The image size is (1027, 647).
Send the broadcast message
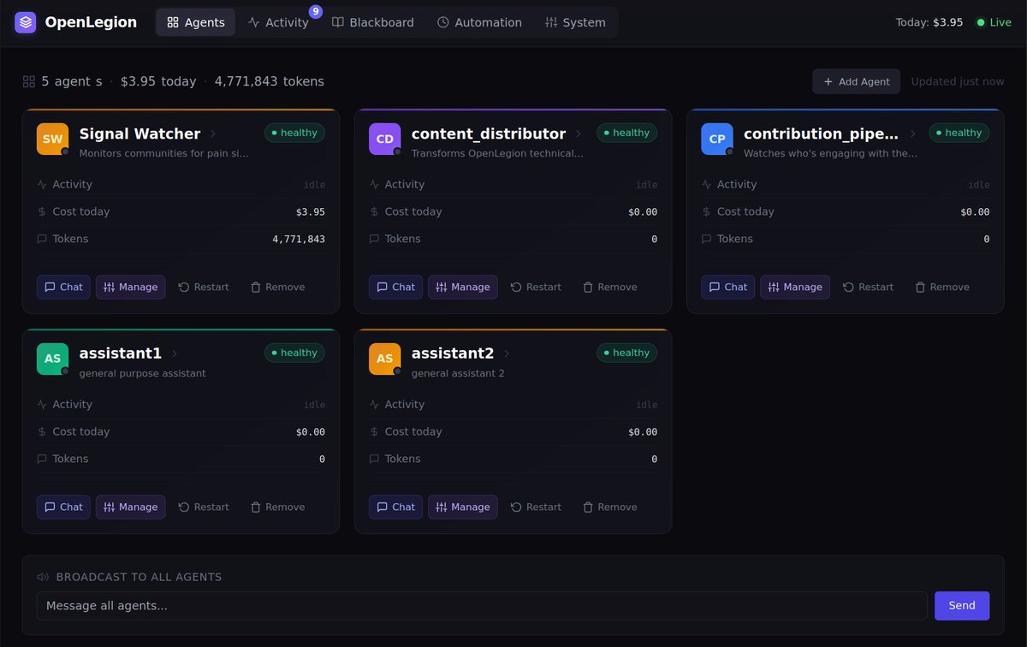[x=961, y=605]
